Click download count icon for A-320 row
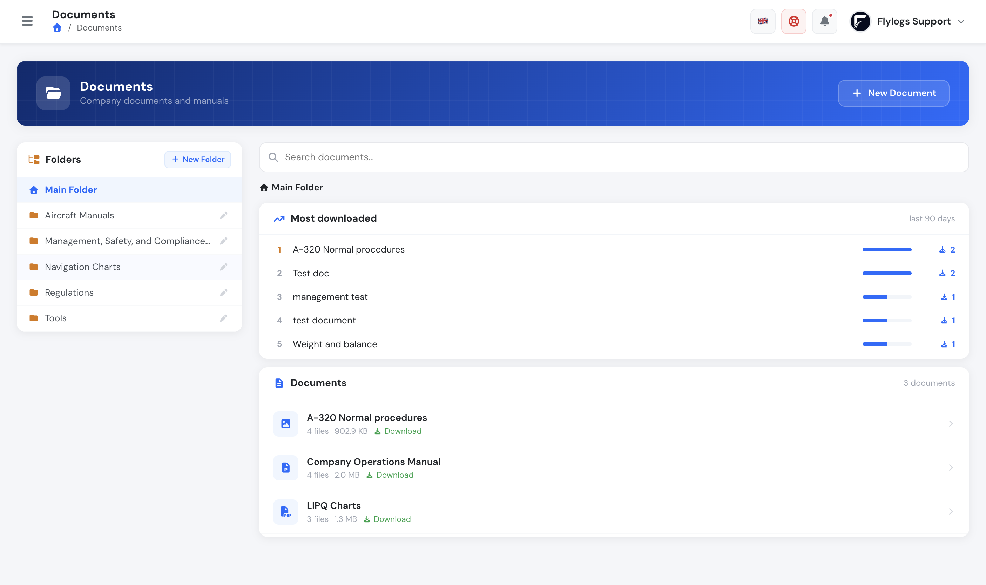Viewport: 986px width, 585px height. coord(942,249)
